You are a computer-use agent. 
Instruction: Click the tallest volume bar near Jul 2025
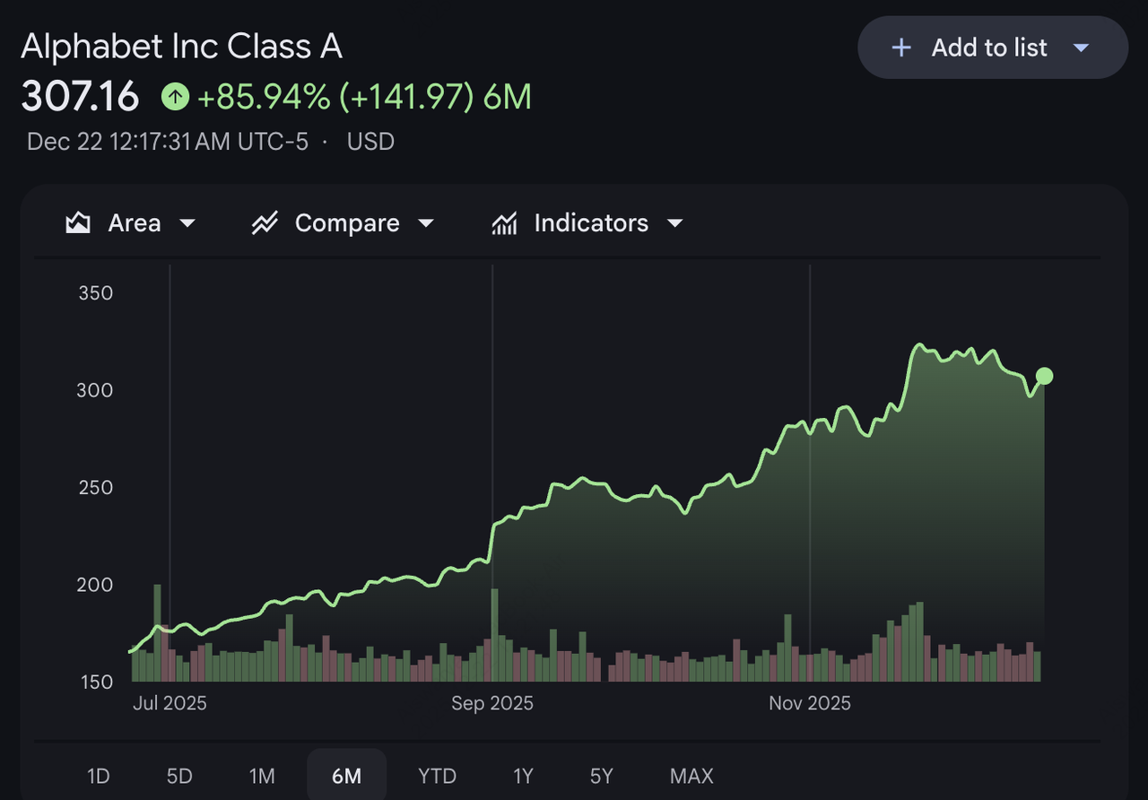click(x=158, y=632)
